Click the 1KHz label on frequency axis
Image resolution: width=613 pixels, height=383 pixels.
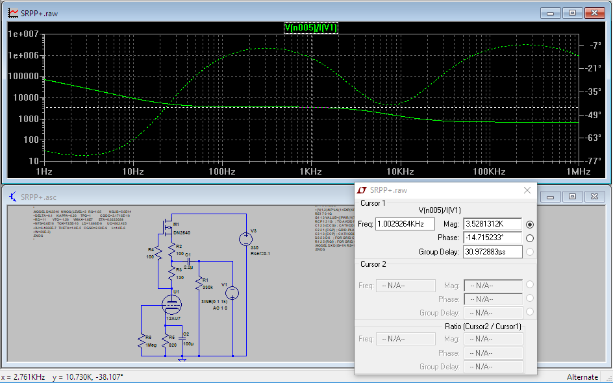tap(311, 171)
